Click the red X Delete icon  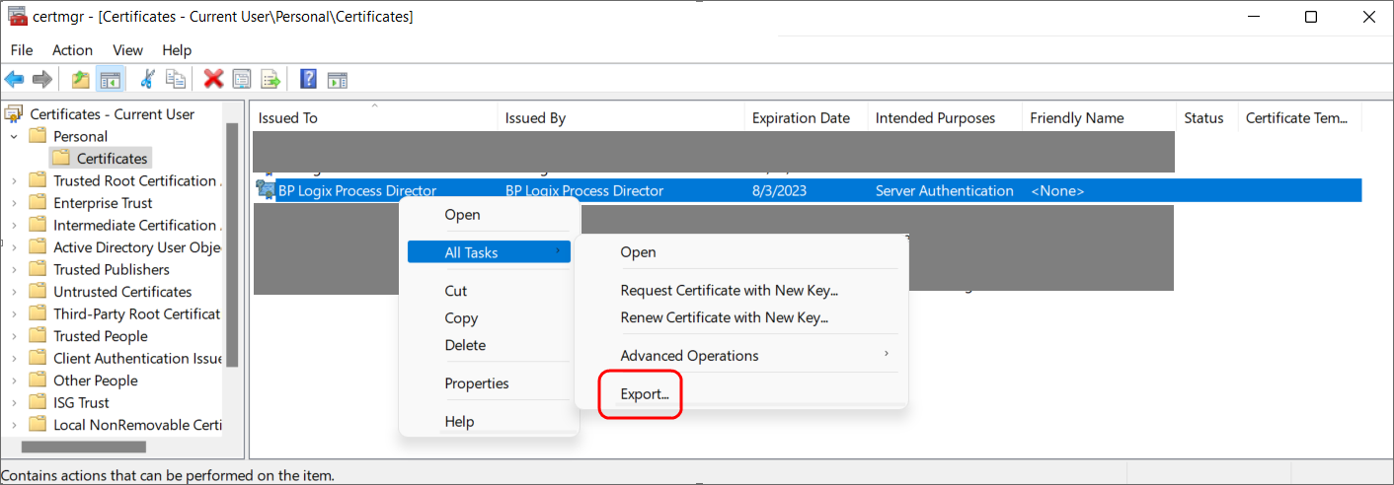pos(213,79)
